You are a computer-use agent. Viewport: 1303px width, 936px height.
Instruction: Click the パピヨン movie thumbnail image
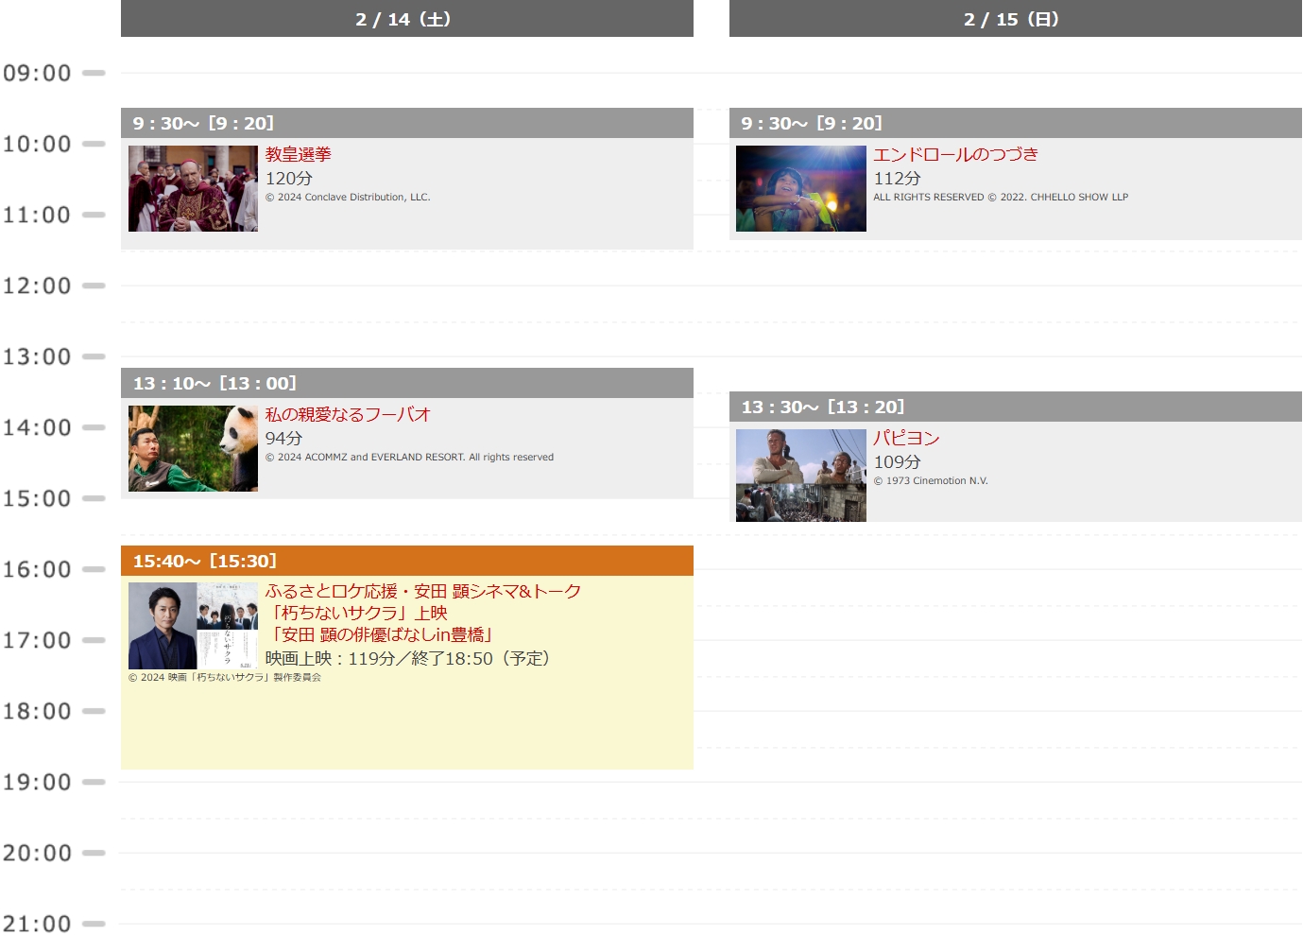(x=800, y=475)
